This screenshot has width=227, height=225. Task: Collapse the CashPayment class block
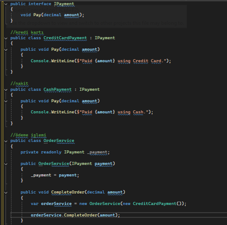[6, 90]
